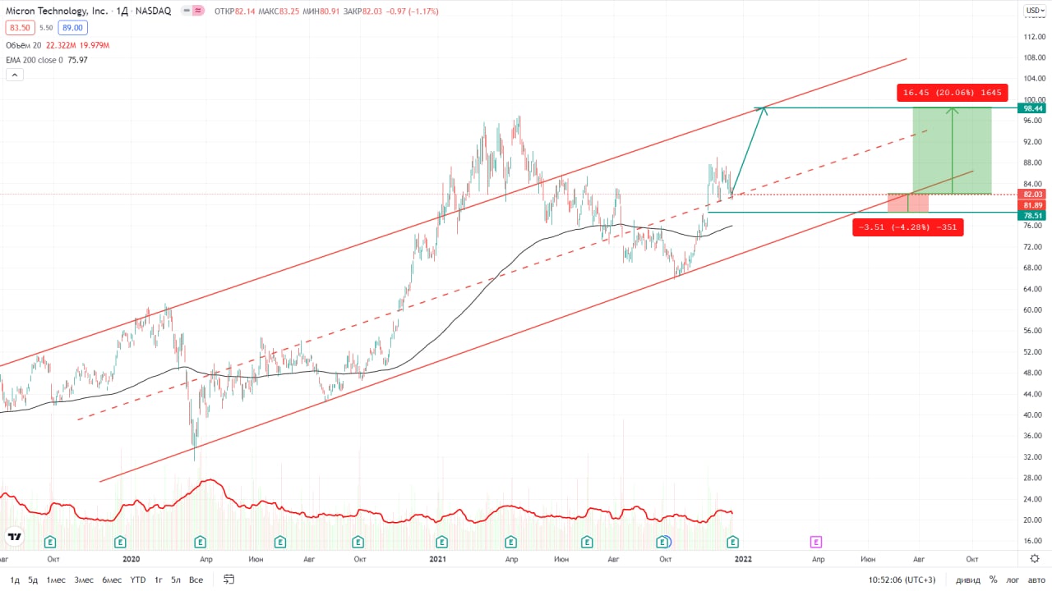
Task: Click the Объем 20 volume indicator label
Action: [23, 45]
